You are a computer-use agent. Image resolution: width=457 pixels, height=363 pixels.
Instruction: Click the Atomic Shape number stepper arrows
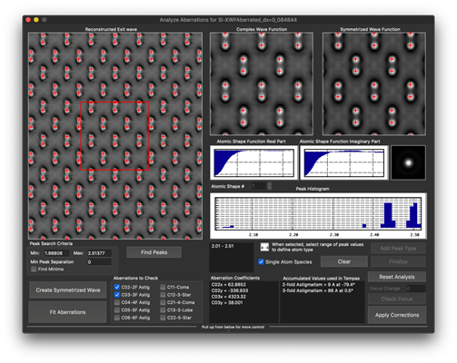coord(269,186)
